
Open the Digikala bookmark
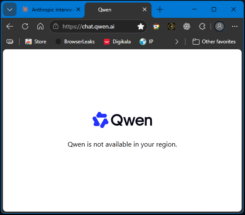(117, 42)
